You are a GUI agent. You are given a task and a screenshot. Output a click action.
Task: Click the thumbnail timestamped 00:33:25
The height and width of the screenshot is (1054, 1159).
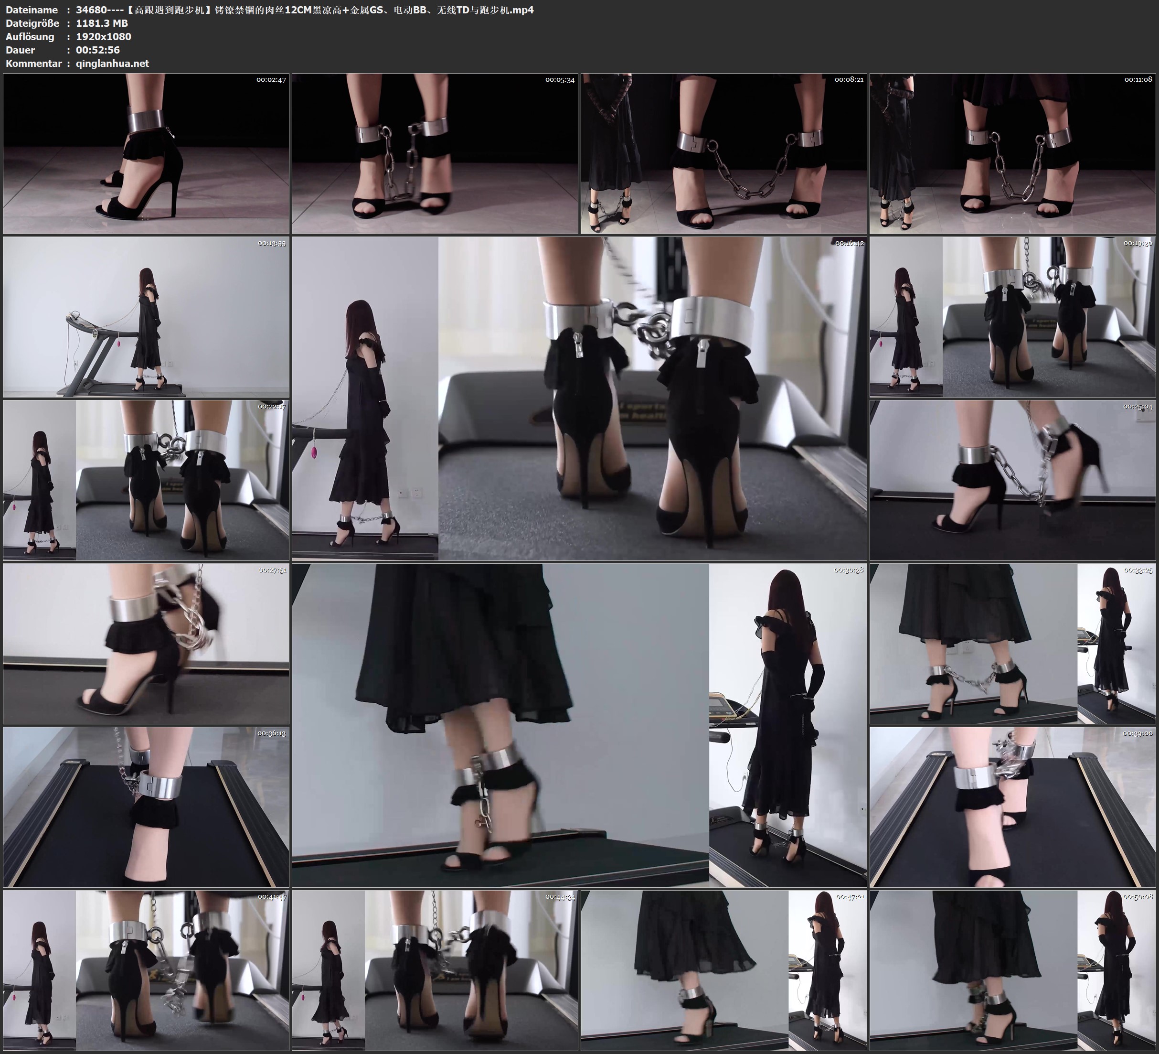coord(1012,644)
